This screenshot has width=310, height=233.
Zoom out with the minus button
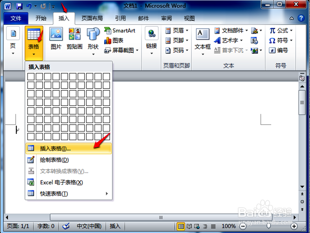click(243, 226)
